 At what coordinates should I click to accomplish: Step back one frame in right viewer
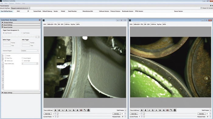(x=149, y=110)
